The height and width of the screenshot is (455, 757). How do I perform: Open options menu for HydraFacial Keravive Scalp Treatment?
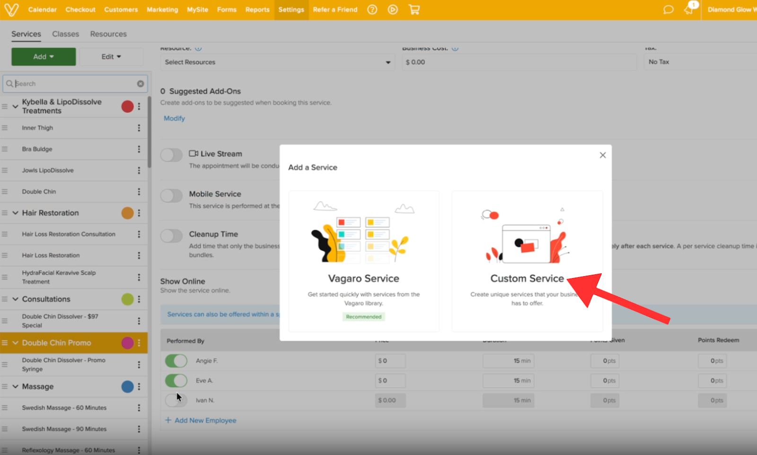(x=139, y=277)
